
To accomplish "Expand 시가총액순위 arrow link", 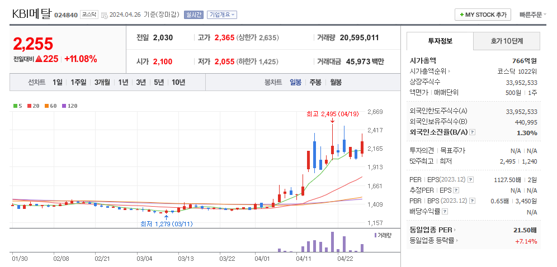I will pyautogui.click(x=449, y=71).
